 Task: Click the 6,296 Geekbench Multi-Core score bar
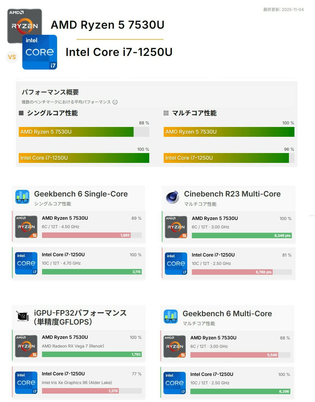(x=240, y=391)
